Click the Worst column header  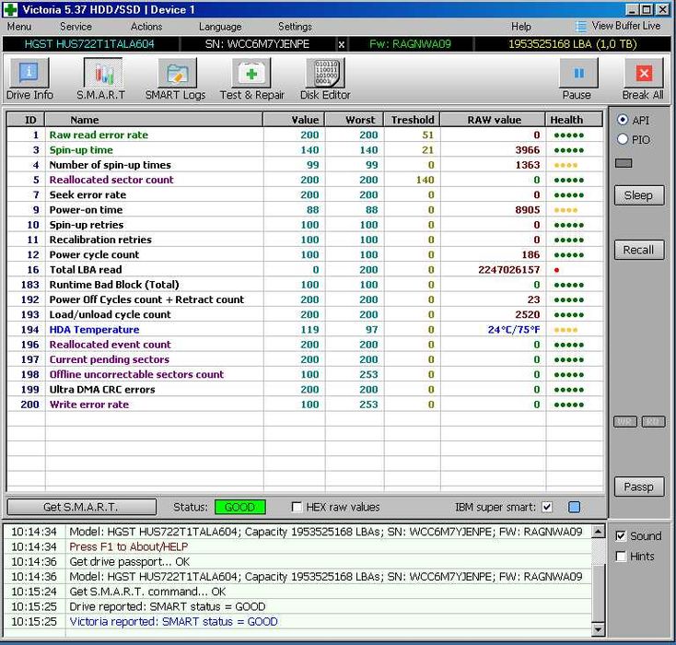355,120
